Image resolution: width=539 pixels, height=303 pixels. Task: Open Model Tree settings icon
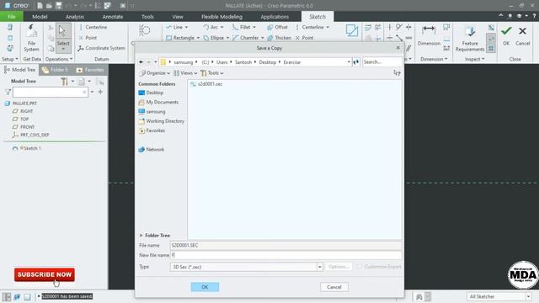coord(64,82)
